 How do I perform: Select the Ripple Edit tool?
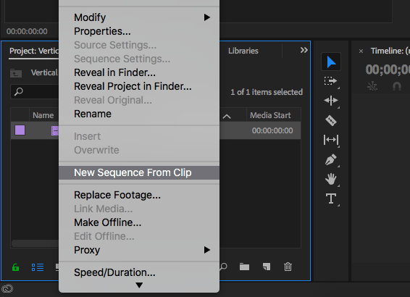331,101
